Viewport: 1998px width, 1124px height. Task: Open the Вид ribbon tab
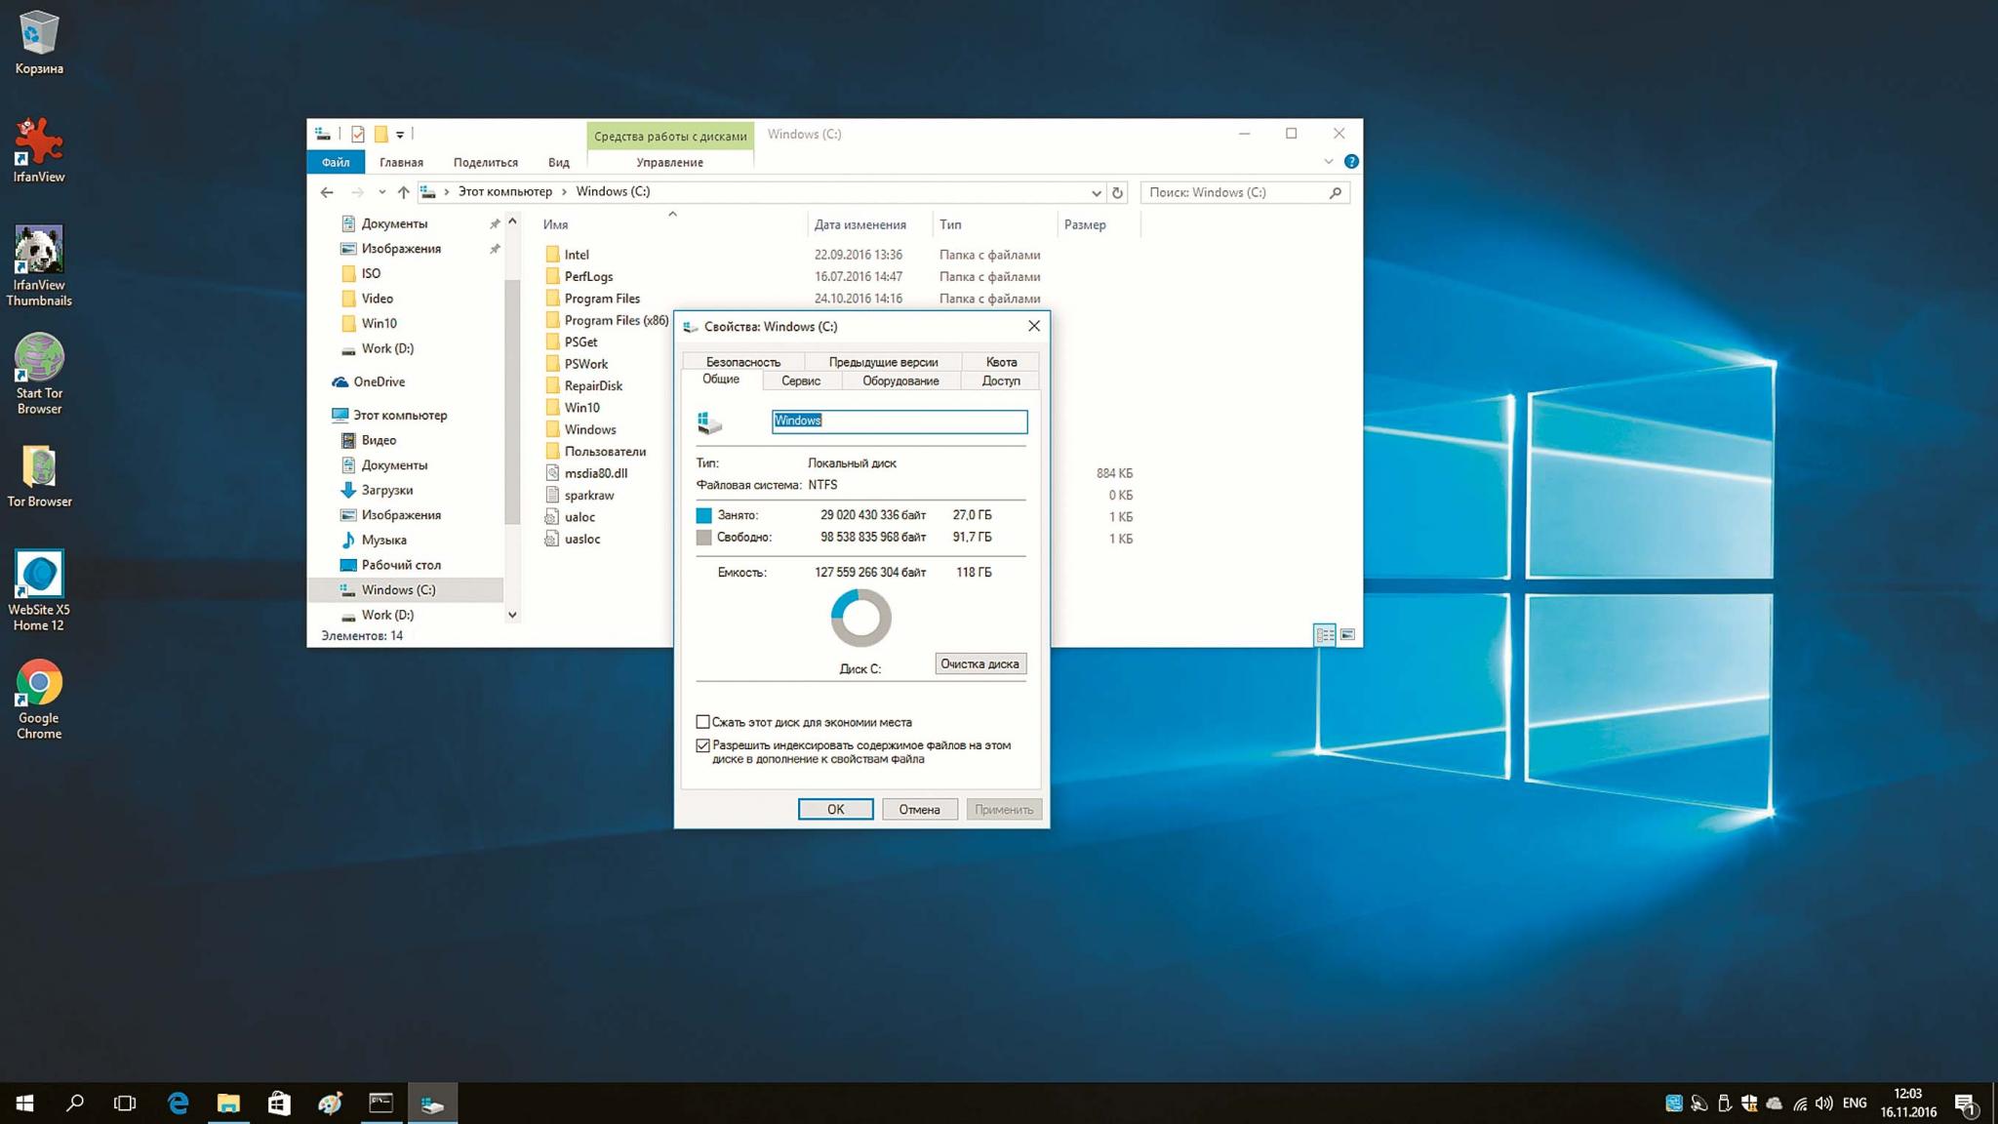pos(558,163)
